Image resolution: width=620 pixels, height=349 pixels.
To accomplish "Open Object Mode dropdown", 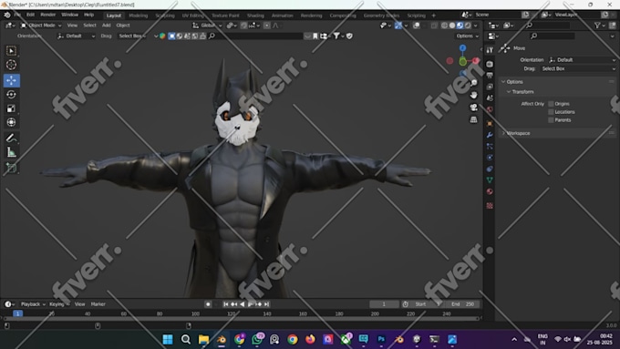I will [41, 26].
